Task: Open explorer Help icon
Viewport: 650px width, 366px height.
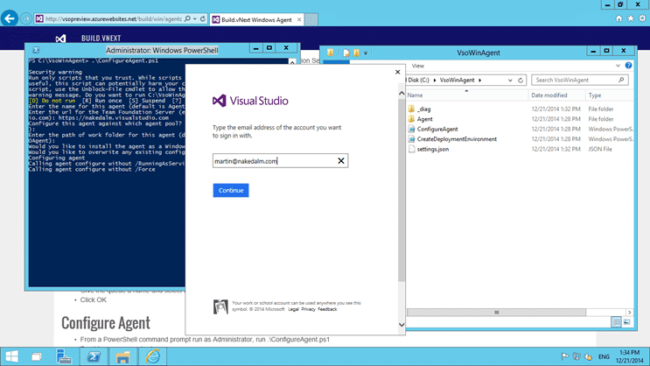Action: (x=628, y=66)
